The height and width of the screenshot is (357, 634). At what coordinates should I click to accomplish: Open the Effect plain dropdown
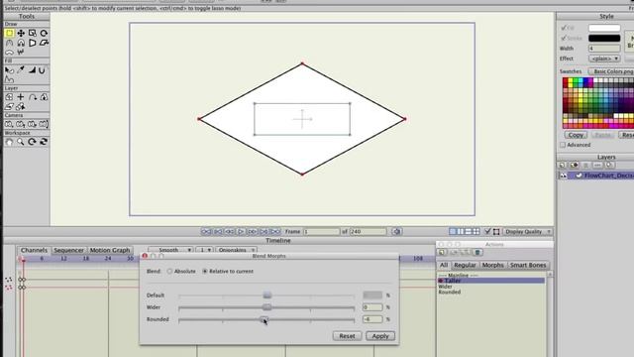604,59
